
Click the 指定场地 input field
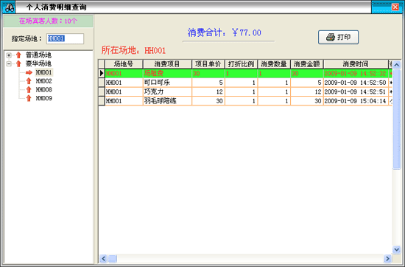pyautogui.click(x=65, y=38)
